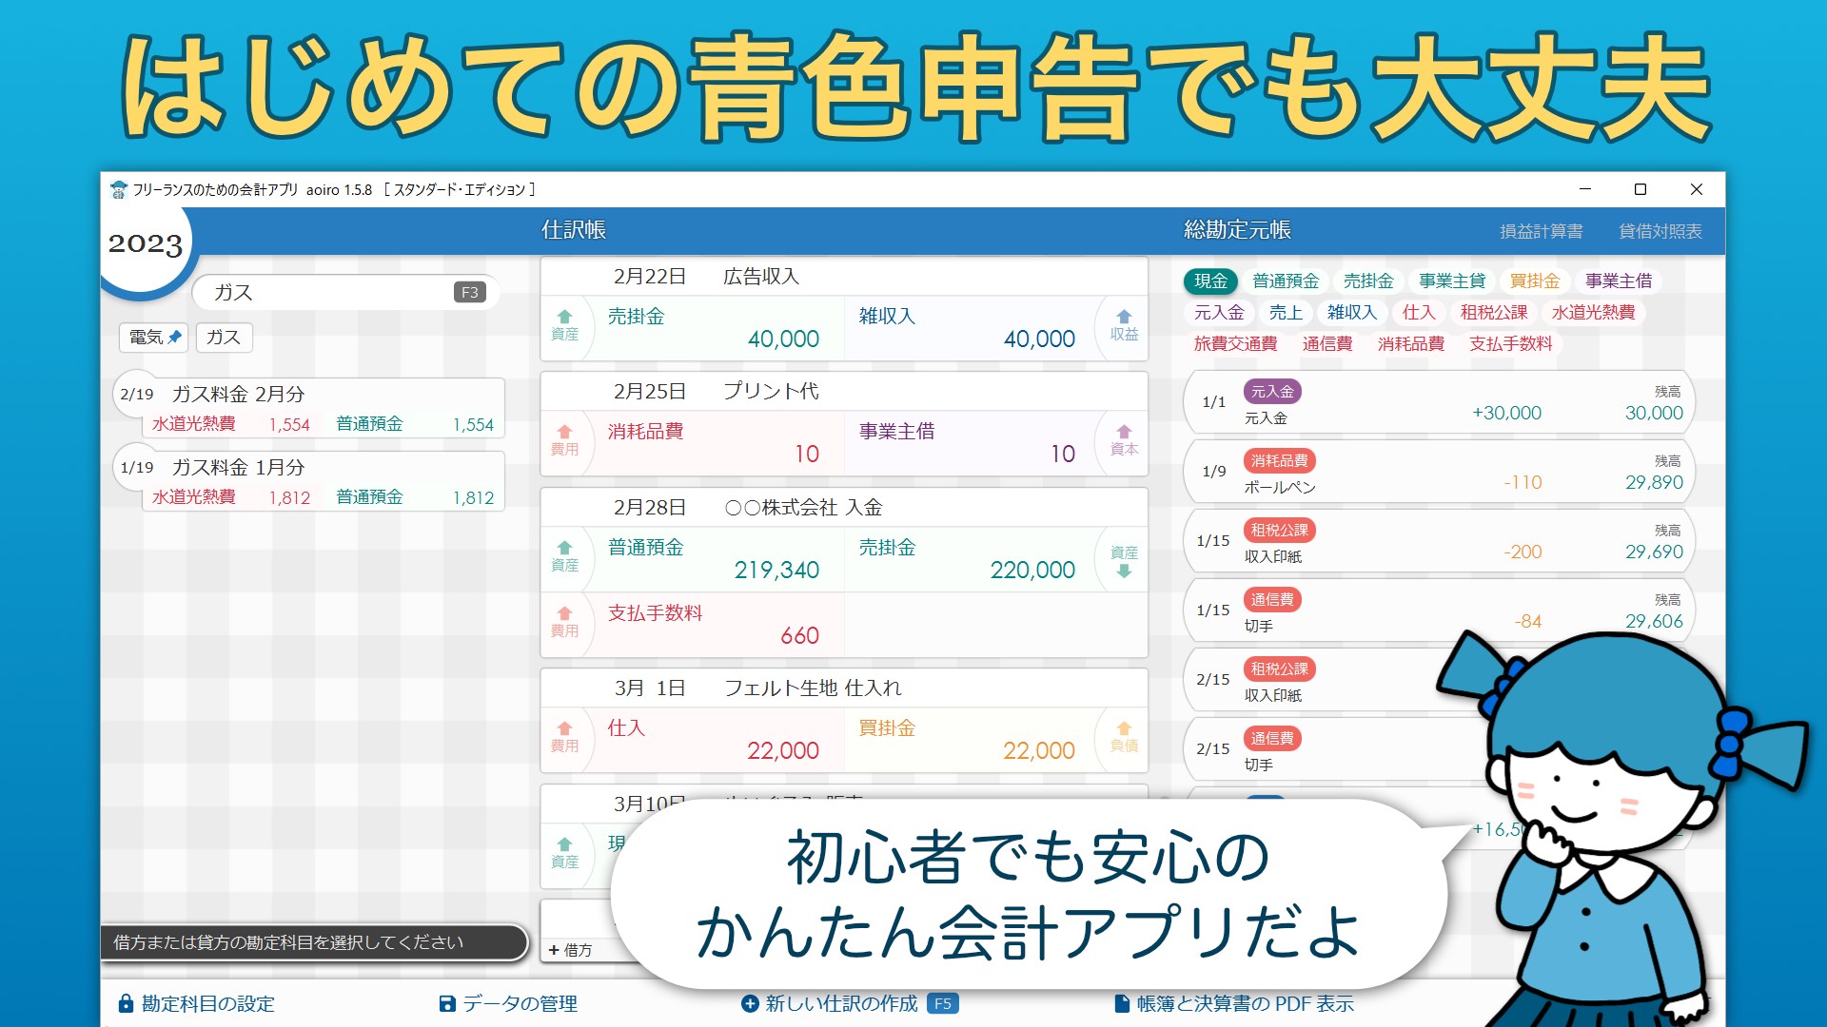The width and height of the screenshot is (1827, 1027).
Task: Switch to 貸借対照表 tab
Action: click(1660, 231)
